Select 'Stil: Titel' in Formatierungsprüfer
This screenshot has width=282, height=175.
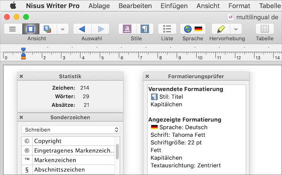click(171, 97)
